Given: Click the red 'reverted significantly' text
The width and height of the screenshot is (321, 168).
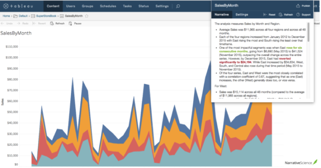Looking at the screenshot, I should coord(255,60).
